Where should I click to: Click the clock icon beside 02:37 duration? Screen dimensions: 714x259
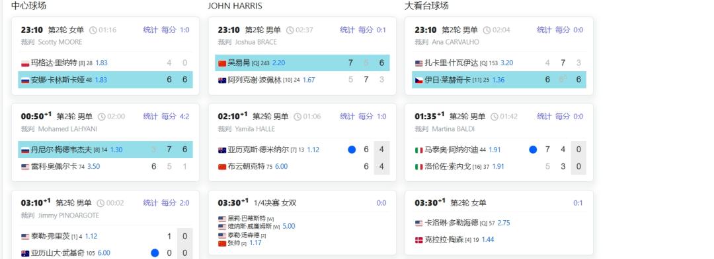coord(290,30)
